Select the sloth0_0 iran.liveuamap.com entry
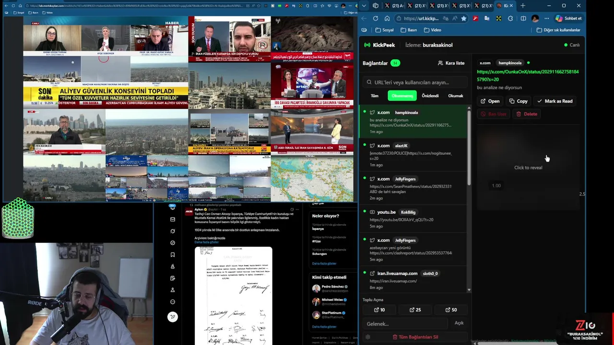 [x=413, y=280]
